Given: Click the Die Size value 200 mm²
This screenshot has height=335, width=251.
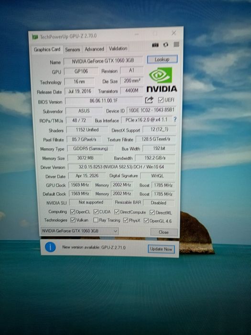Looking at the screenshot, I should [132, 81].
